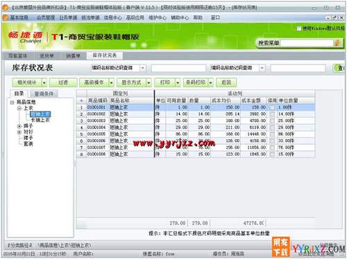Viewport: 347px width, 259px height.
Task: Click the orange icon beside 基本信息 menu
Action: pos(6,17)
